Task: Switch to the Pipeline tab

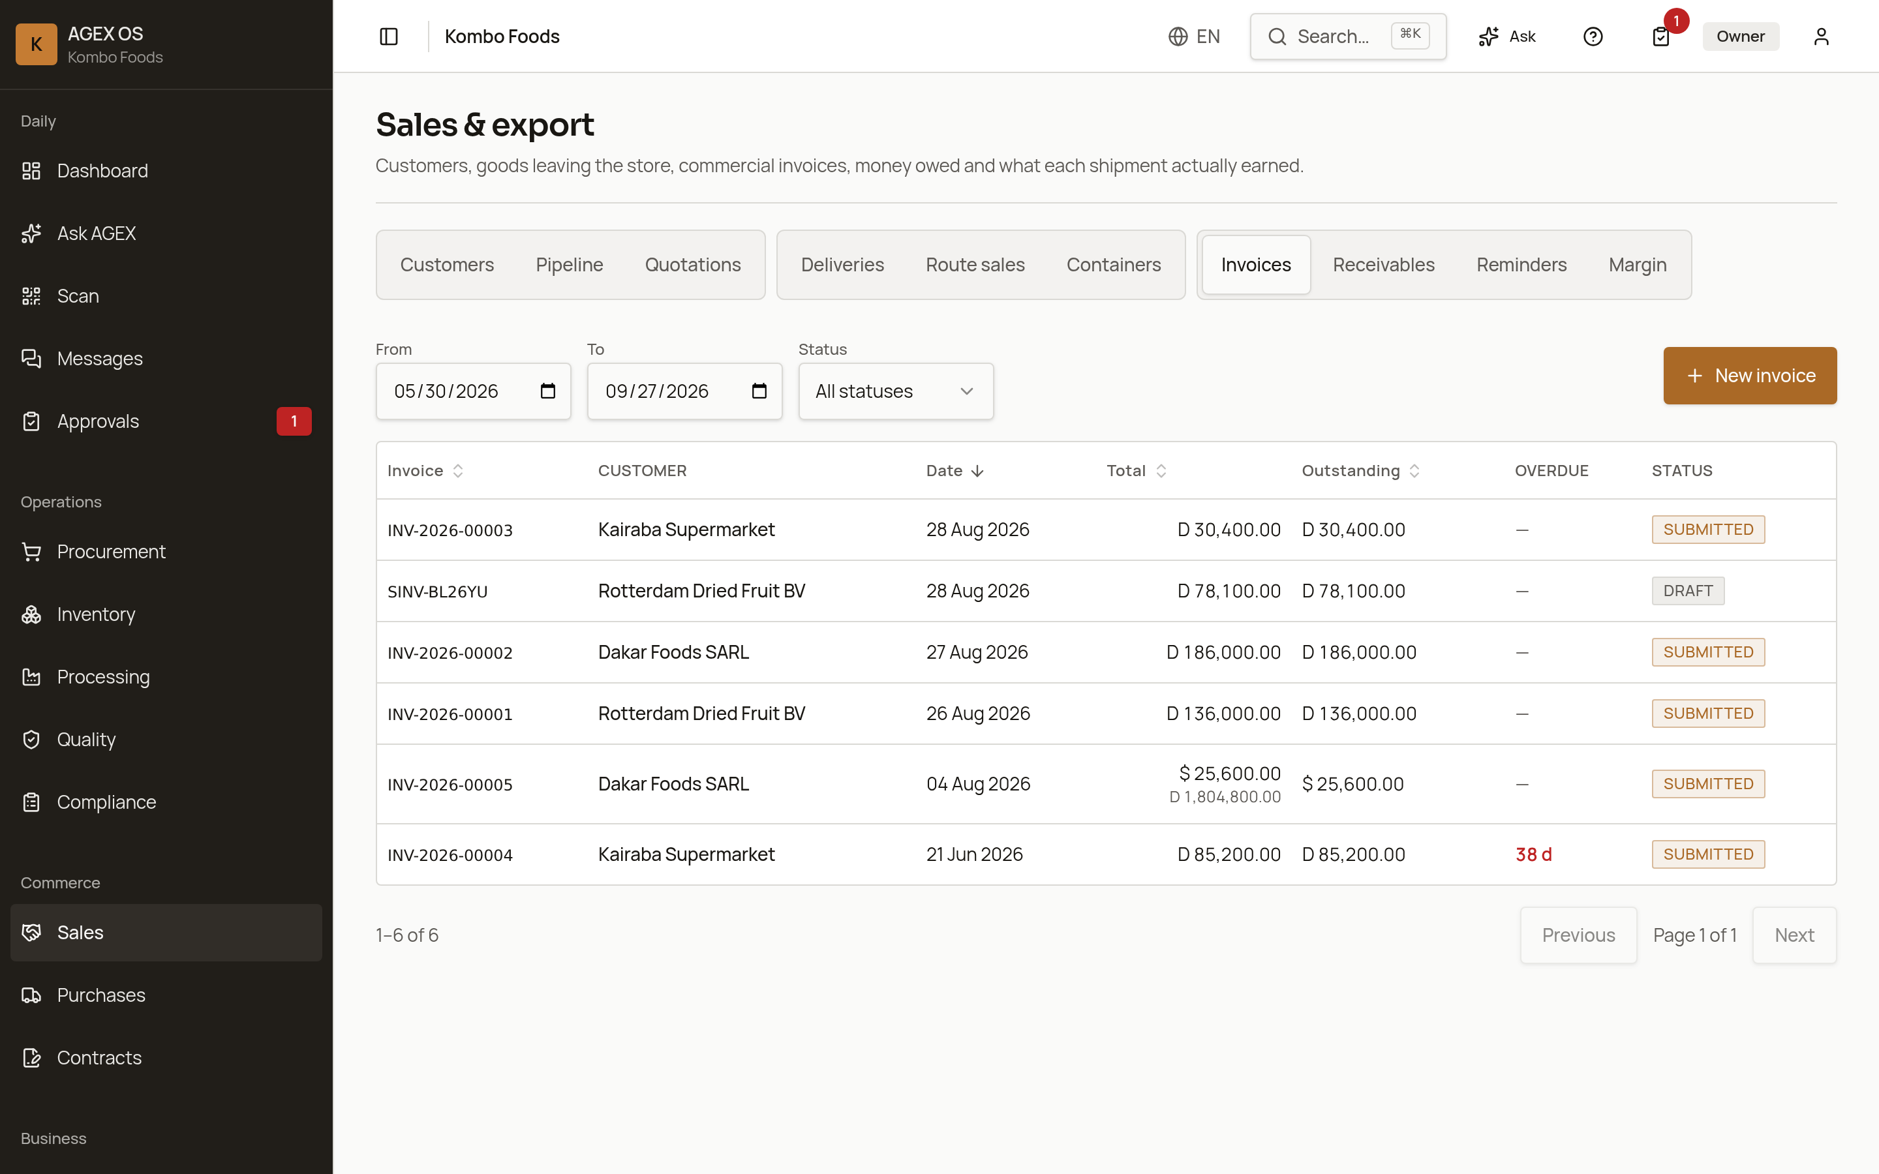Action: pos(569,265)
